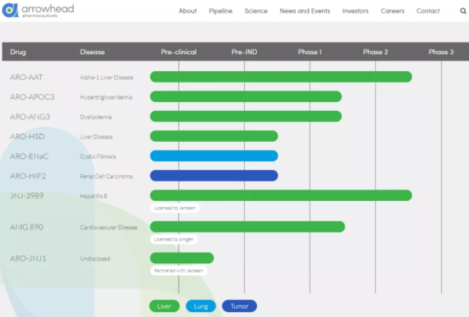
Task: Click the ARO-ANG3 progress bar
Action: pos(246,116)
